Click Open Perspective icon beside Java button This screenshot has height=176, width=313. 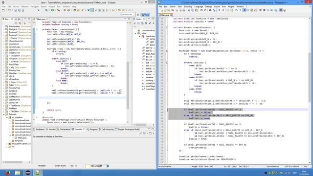[138, 15]
